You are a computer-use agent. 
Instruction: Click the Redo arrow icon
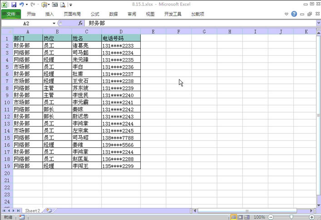click(33, 4)
